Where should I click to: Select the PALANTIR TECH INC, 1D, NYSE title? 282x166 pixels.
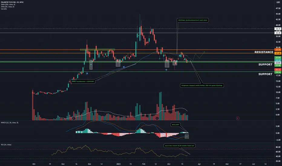[12, 2]
